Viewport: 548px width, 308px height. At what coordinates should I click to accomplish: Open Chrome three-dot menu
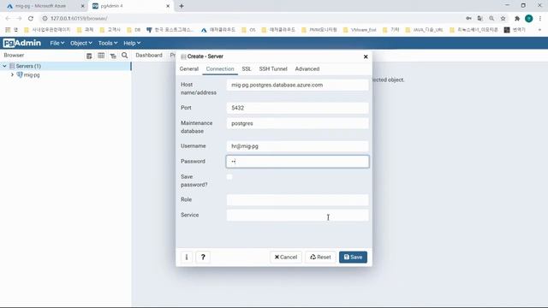click(540, 19)
